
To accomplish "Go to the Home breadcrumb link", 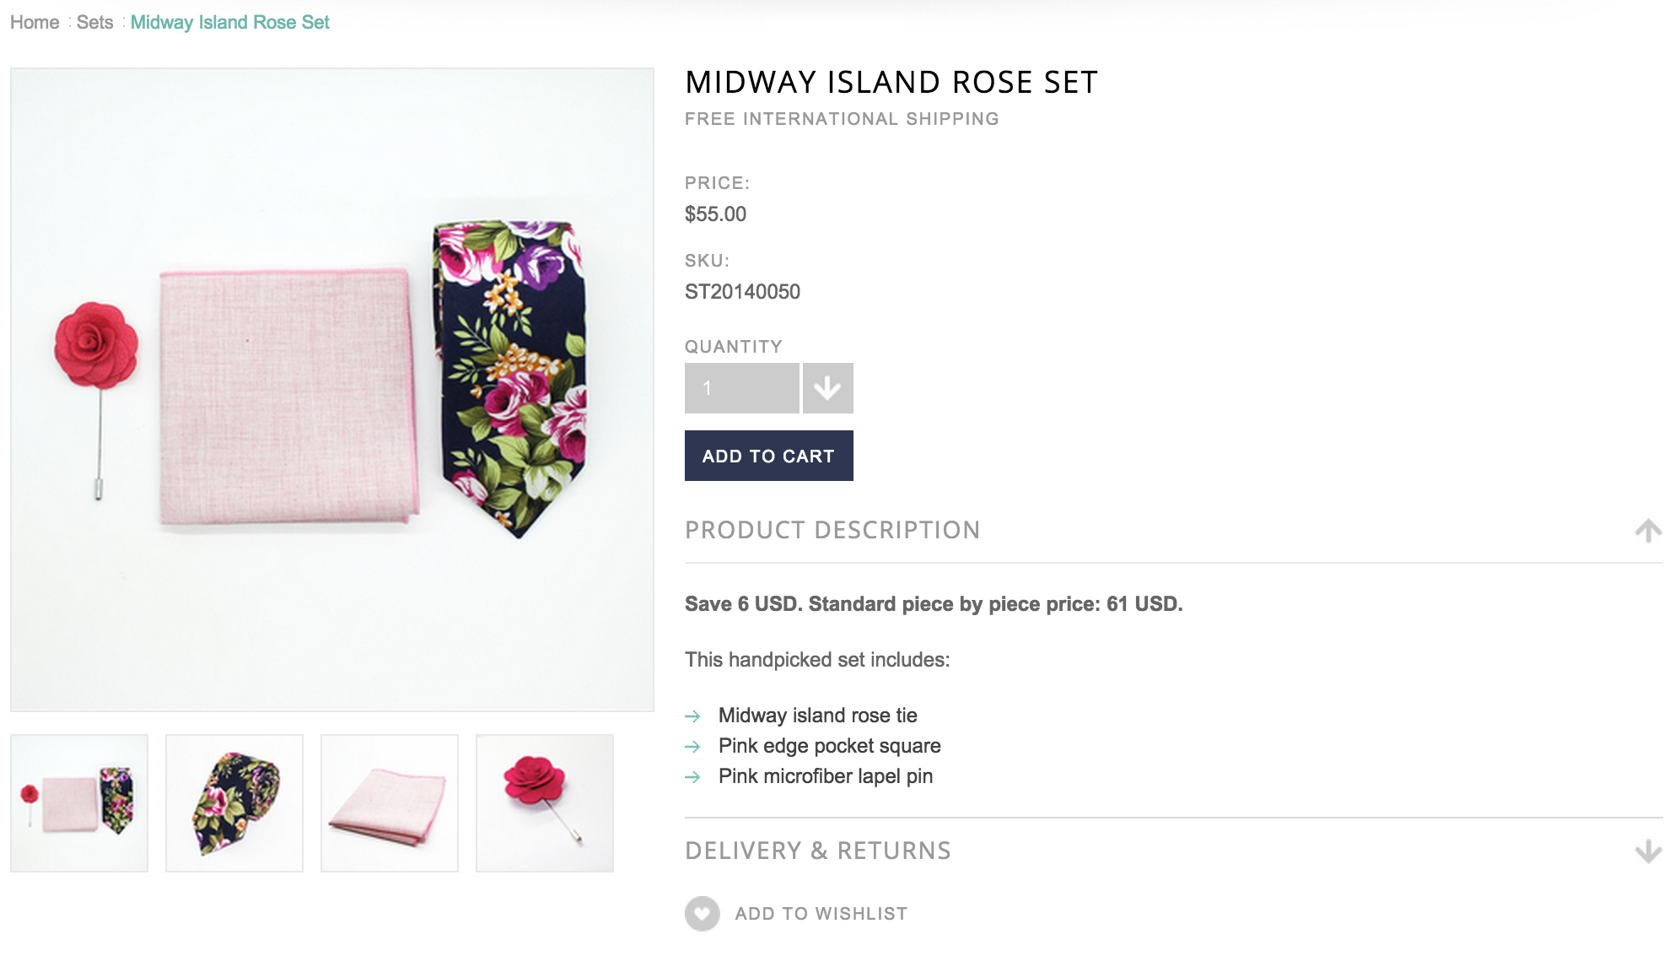I will coord(35,23).
